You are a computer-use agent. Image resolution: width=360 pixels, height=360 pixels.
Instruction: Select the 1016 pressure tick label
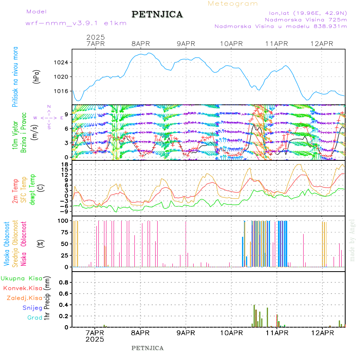61,91
